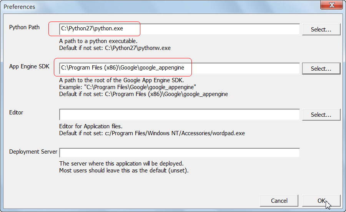
Task: Browse with Select beside the Editor field
Action: (321, 114)
